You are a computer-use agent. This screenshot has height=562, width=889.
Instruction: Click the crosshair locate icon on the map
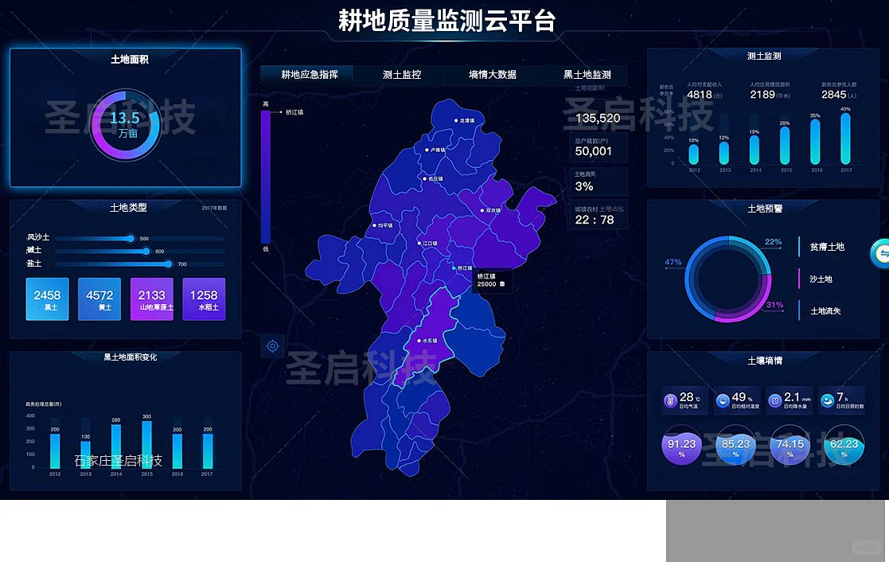point(272,346)
